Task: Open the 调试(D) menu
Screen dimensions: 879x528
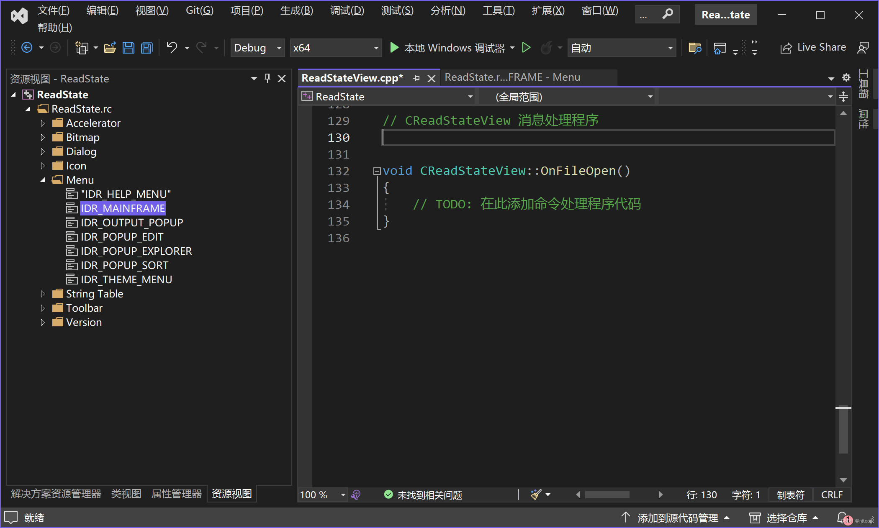Action: pos(347,10)
